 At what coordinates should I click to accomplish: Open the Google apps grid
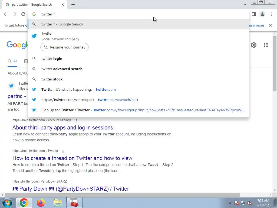266,45
